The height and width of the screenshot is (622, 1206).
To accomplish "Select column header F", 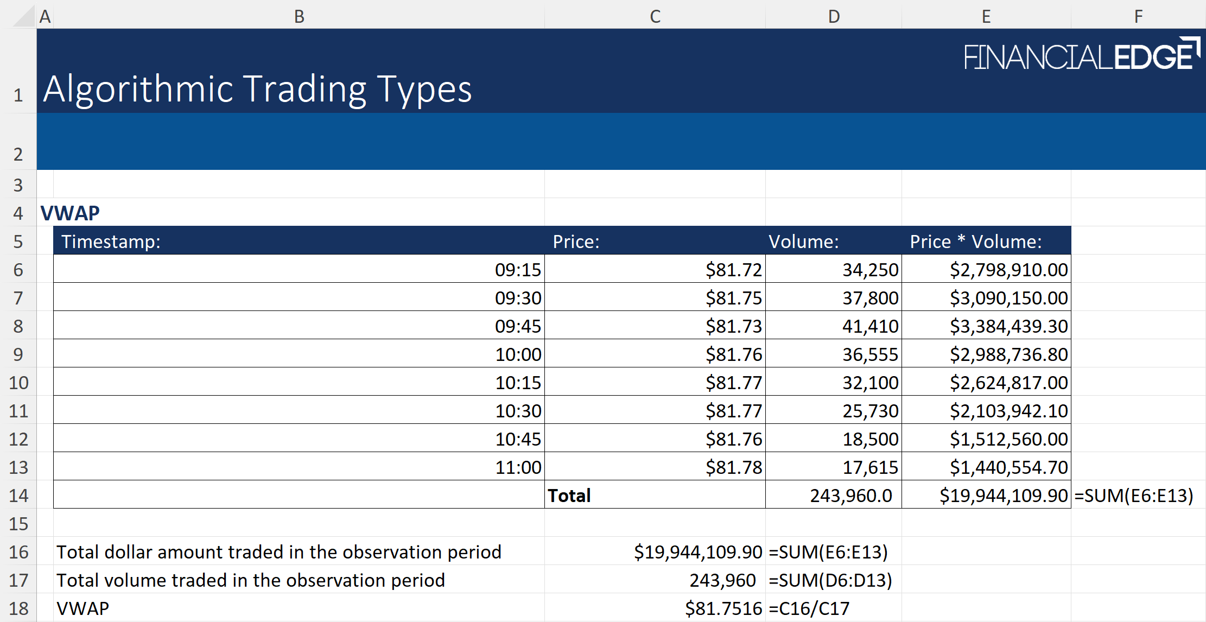I will click(x=1138, y=16).
